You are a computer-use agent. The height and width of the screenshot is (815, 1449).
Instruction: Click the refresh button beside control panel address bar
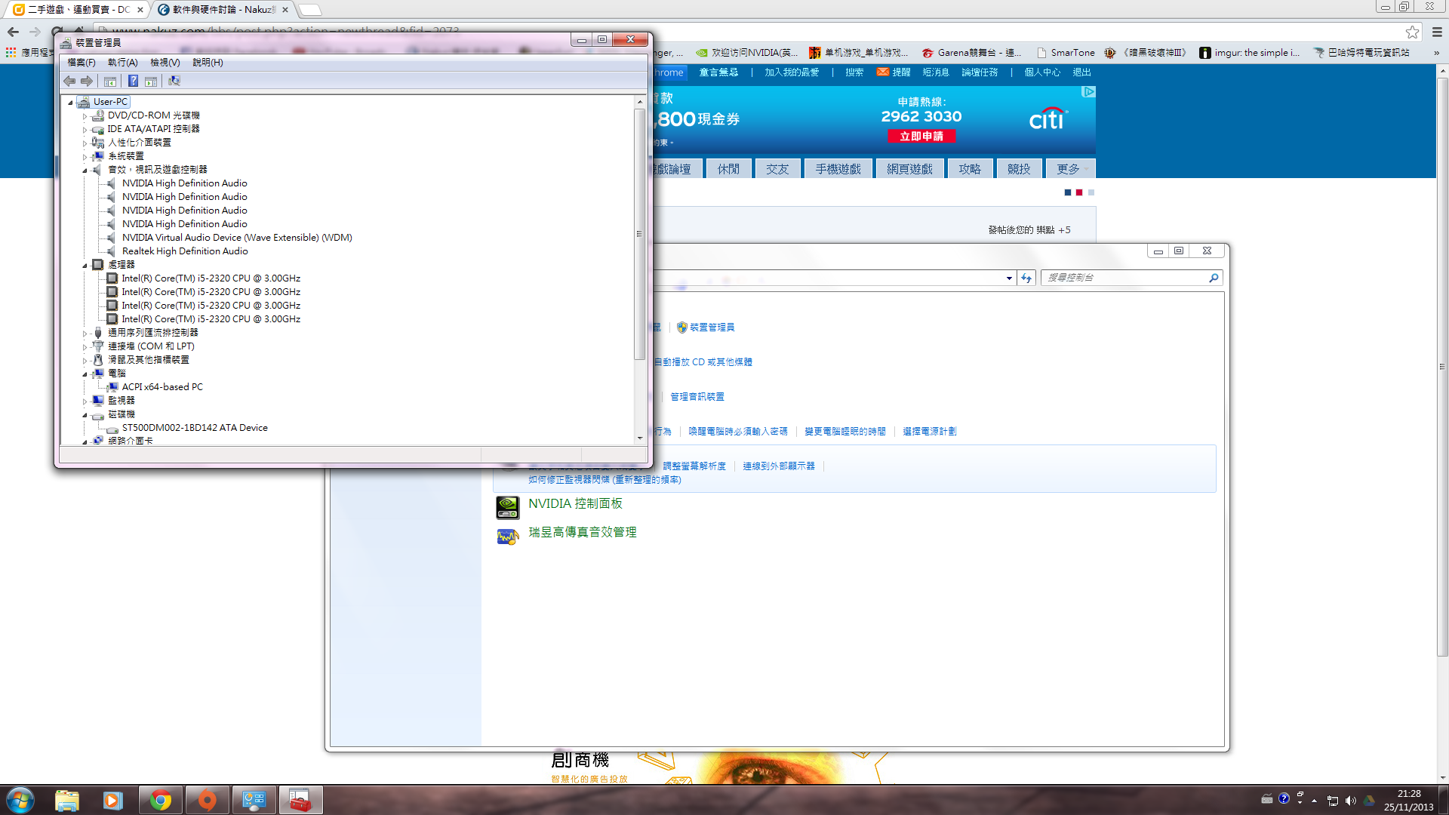(1026, 278)
